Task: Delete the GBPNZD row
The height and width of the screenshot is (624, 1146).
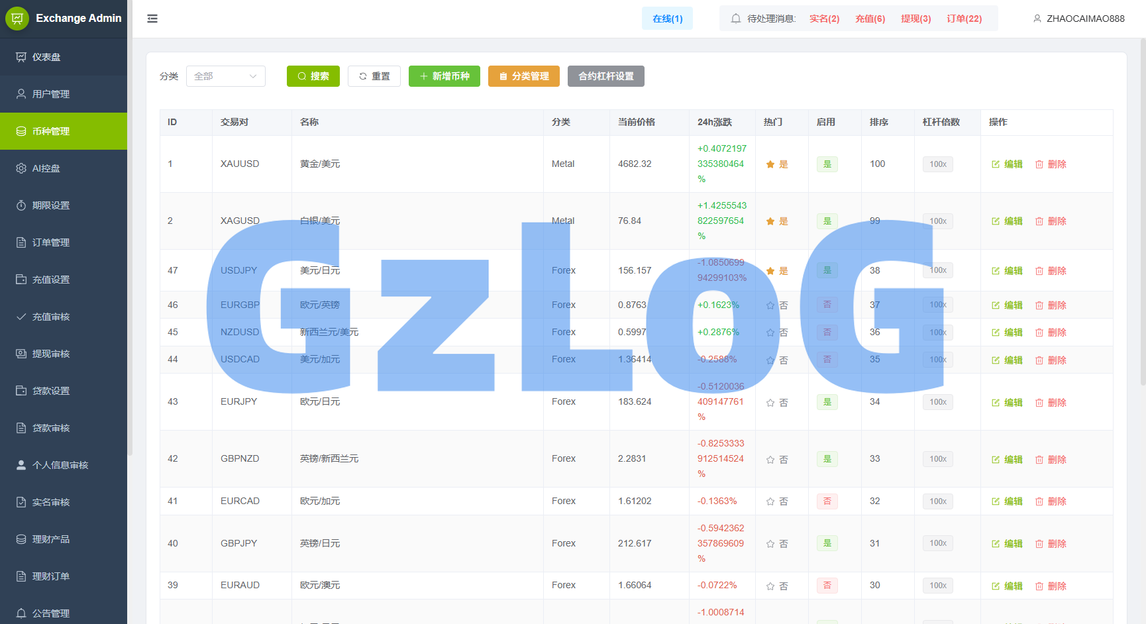Action: pyautogui.click(x=1051, y=460)
